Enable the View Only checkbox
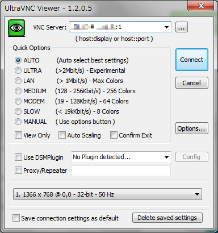The image size is (218, 233). click(18, 135)
